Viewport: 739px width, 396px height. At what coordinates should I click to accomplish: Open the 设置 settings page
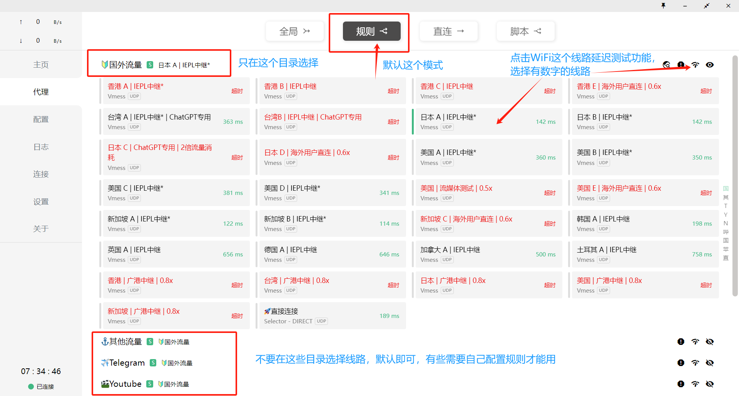tap(41, 201)
